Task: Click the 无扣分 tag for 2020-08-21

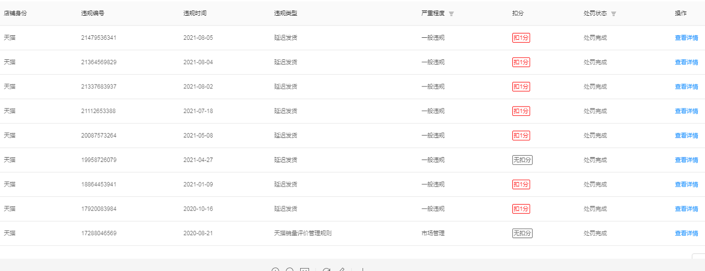Action: point(522,233)
